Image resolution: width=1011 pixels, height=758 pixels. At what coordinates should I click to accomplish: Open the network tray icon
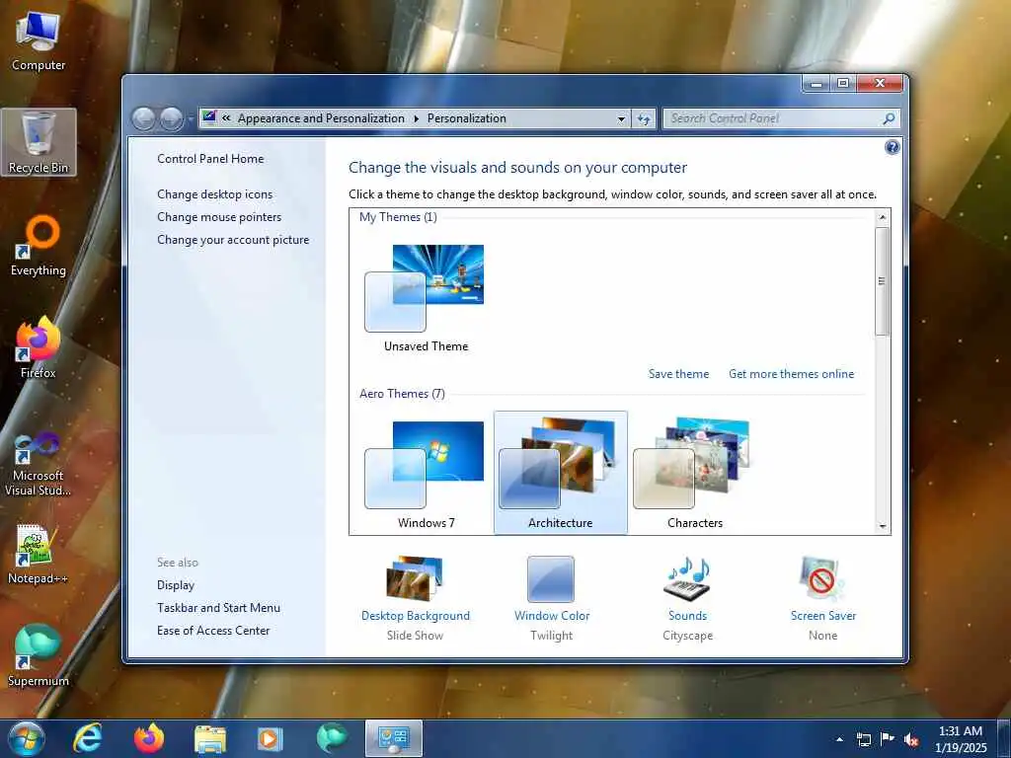point(863,739)
